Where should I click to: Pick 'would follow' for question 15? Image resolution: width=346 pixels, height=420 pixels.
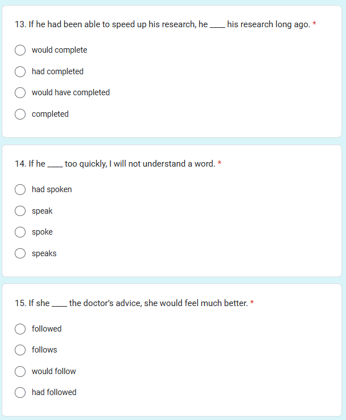coord(20,371)
